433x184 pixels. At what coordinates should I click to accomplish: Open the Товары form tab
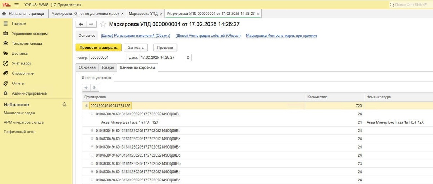point(108,67)
